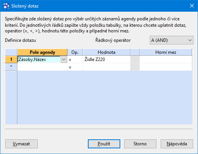Click the Op. column header

75,52
